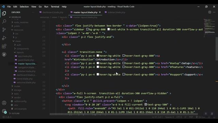
Task: Click the vertical editor scrollbar
Action: tap(217, 49)
